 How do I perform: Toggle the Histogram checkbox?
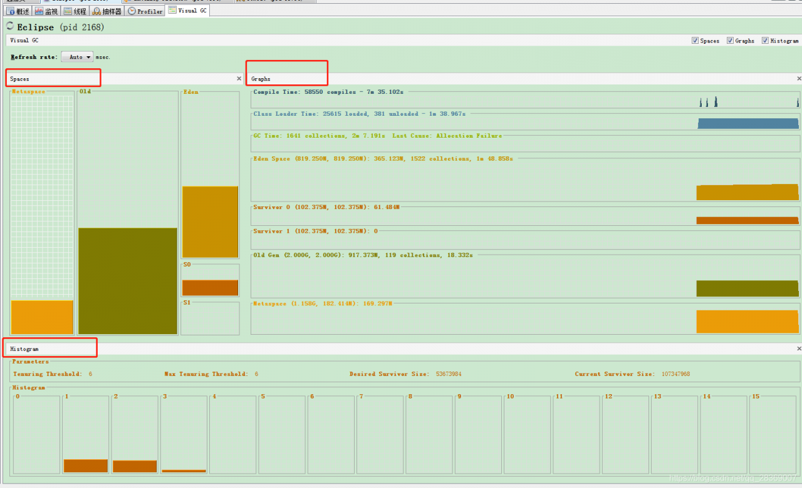click(x=765, y=41)
